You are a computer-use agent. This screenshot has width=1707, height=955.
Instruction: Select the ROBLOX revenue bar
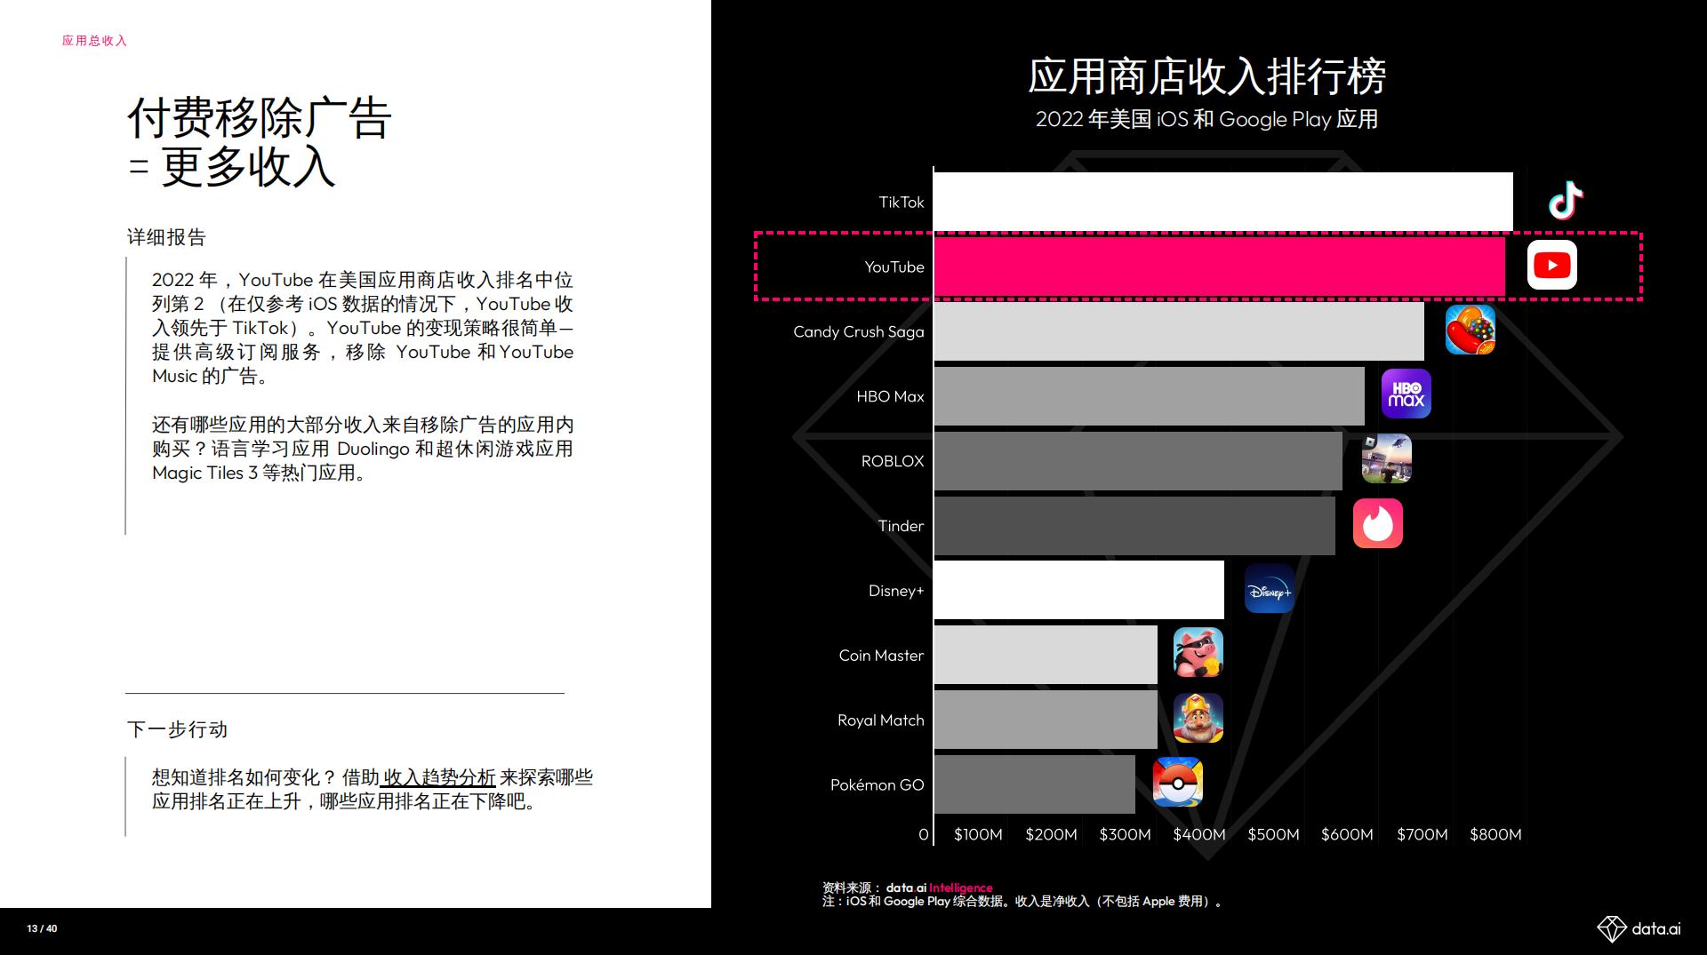point(1138,461)
